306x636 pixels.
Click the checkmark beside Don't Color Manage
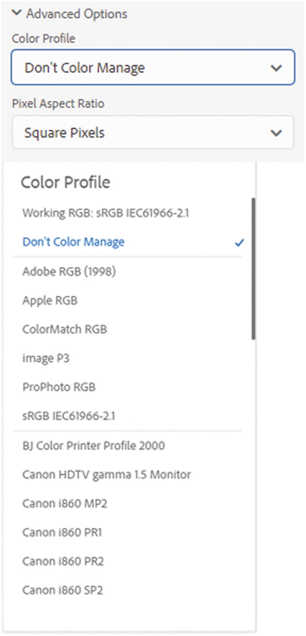point(240,242)
